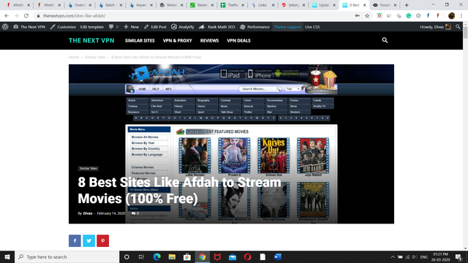Click Similar Sites breadcrumb link
Viewport: 468px width, 263px height.
coord(95,57)
